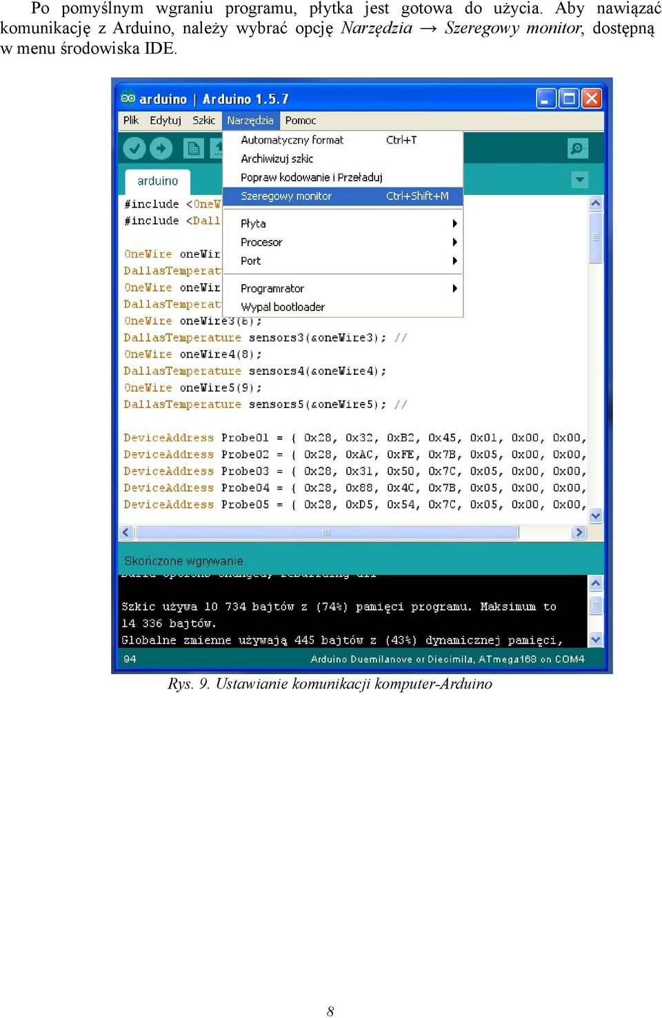Click the 'Skończone wgrywanie.' status message
Viewport: 662px width, 1018px height.
click(x=185, y=561)
